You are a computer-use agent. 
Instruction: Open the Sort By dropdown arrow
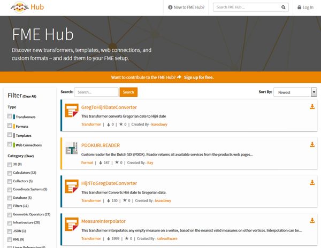click(x=314, y=92)
